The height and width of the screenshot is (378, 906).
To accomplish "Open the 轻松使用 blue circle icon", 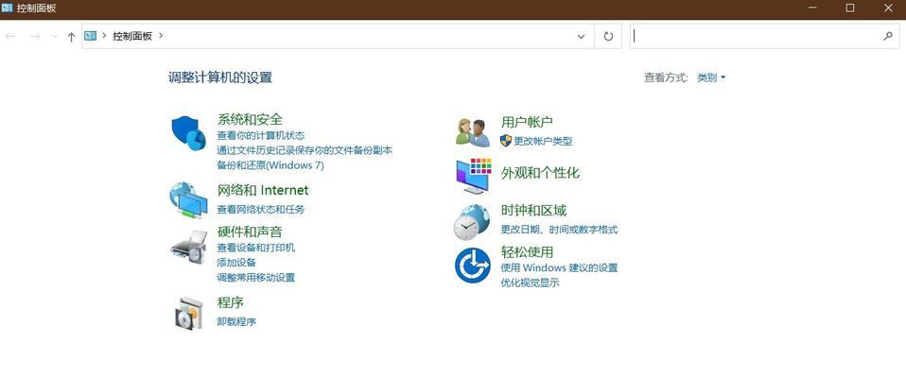I will click(473, 266).
